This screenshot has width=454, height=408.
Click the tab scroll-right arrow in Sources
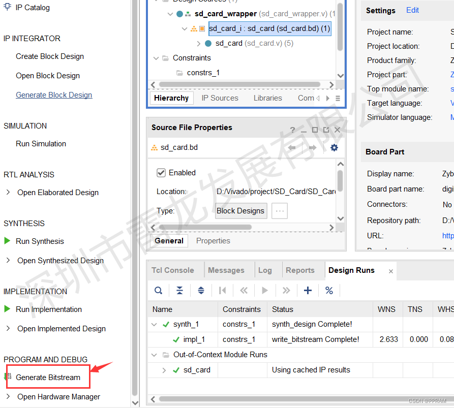coord(327,99)
